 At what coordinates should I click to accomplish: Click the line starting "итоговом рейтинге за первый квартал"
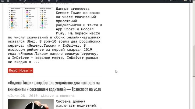50,50
